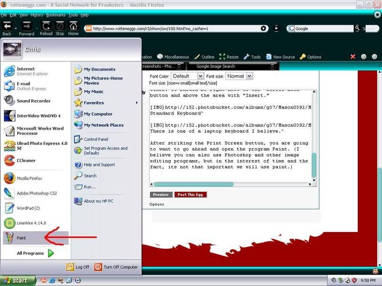Open the Run... dialog
382x286 pixels.
tap(85, 187)
